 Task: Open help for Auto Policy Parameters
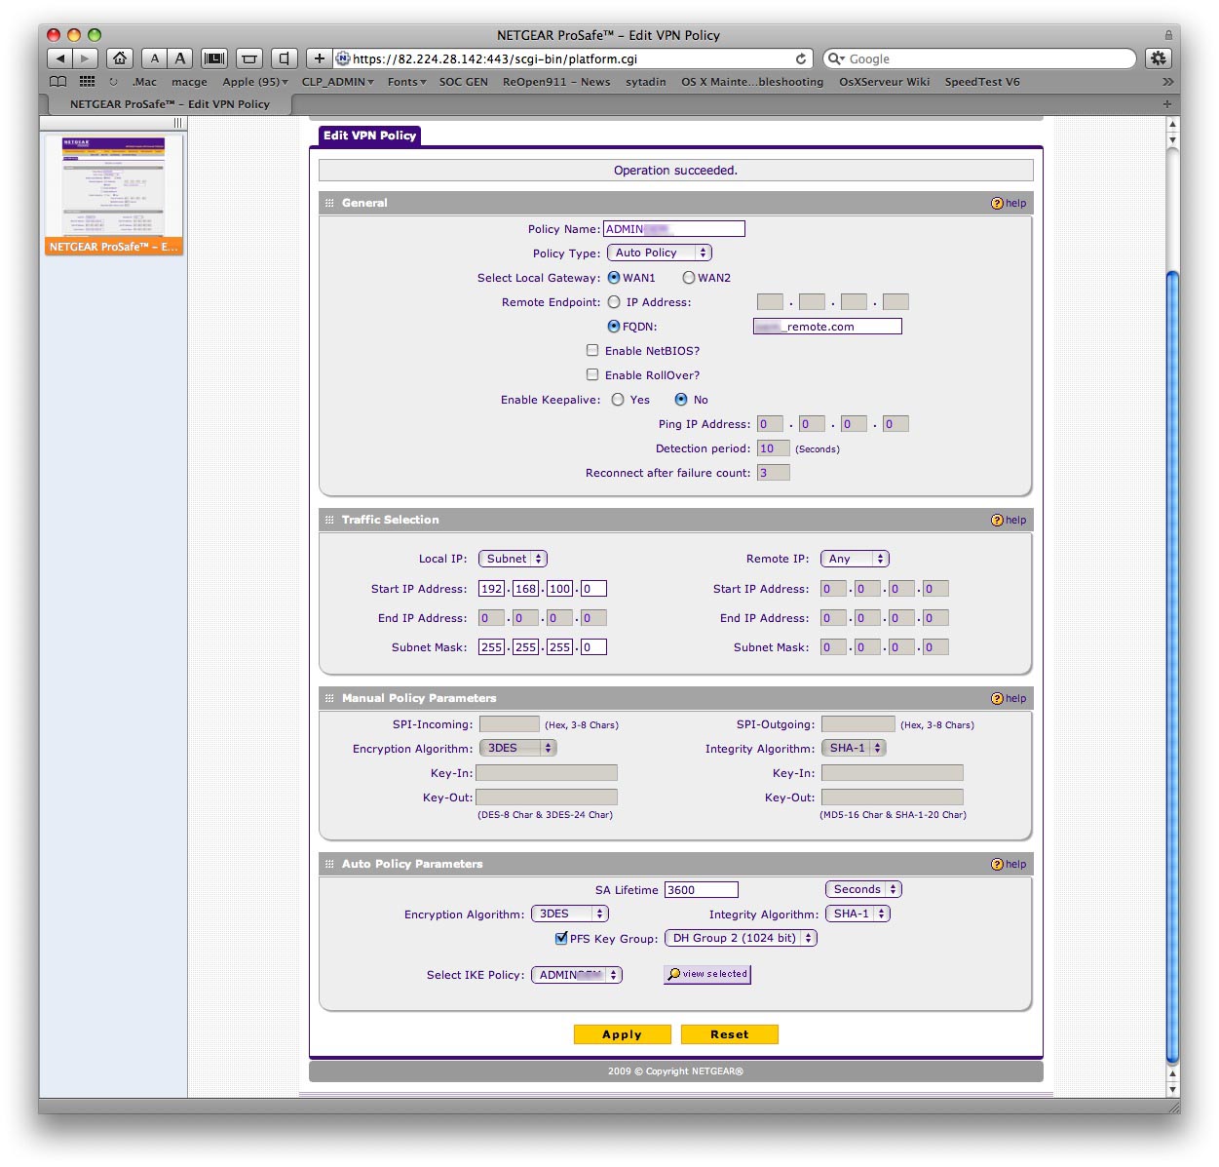[1009, 864]
